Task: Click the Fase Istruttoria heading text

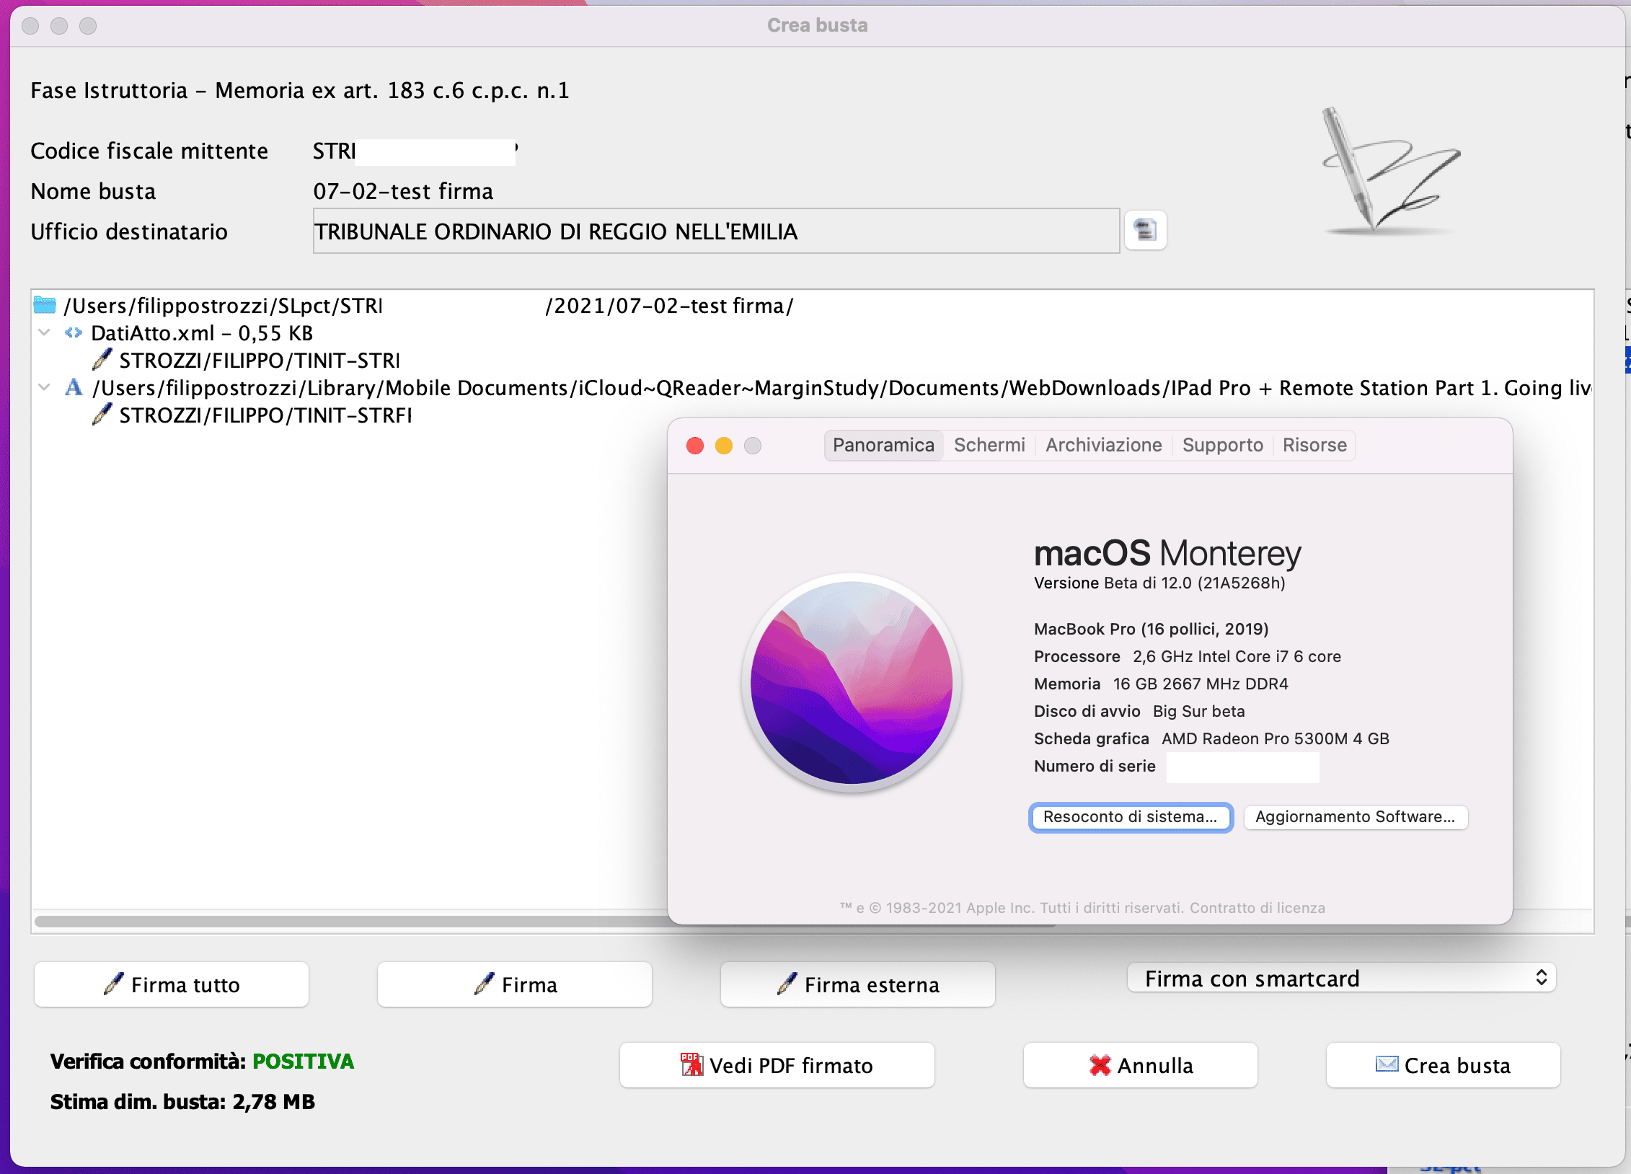Action: (300, 90)
